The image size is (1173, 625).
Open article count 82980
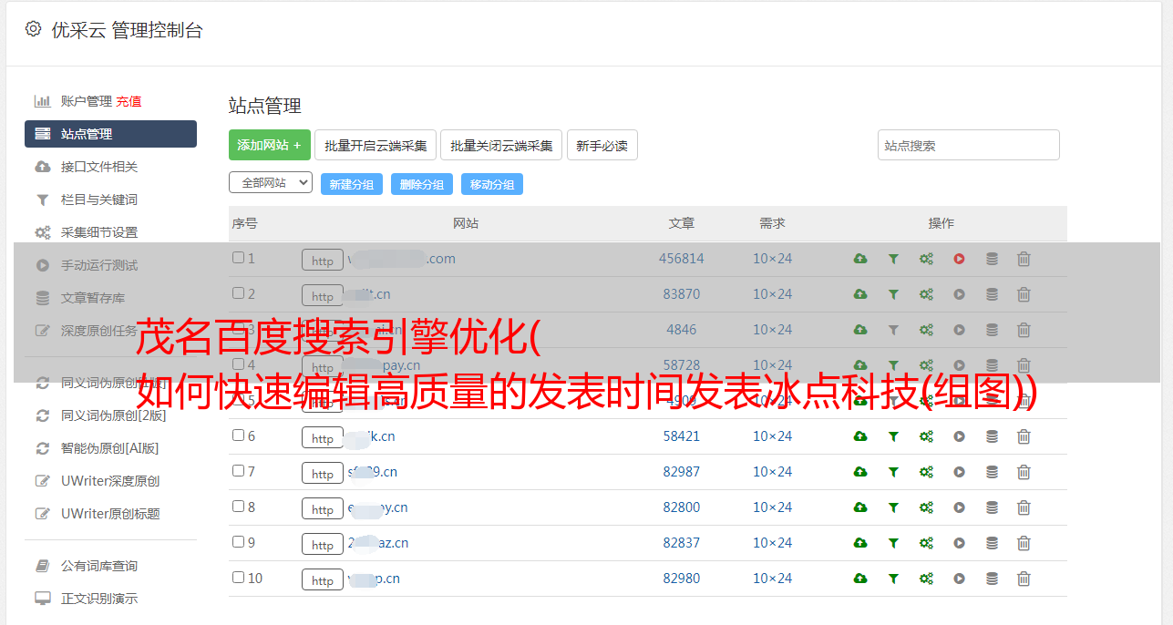pos(682,579)
